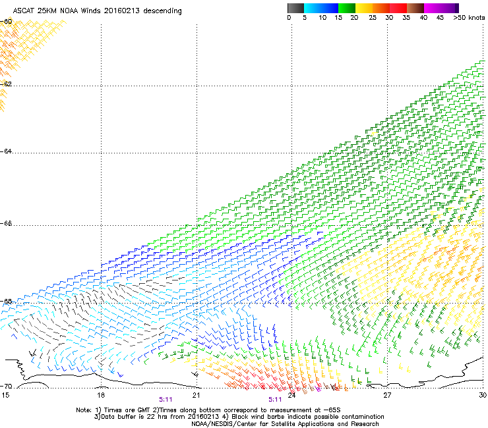
Task: Click the cyan-blue 5-15 knots color segment
Action: (320, 8)
